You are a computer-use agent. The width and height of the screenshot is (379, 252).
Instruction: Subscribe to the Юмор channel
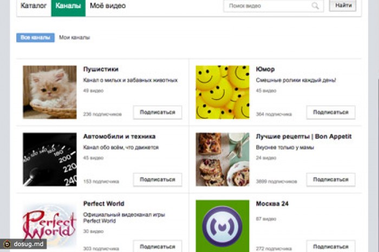pyautogui.click(x=330, y=112)
